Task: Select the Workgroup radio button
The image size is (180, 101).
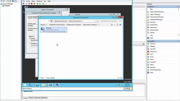Action: pyautogui.click(x=30, y=43)
